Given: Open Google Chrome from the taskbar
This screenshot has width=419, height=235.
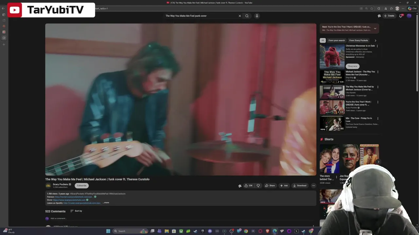Looking at the screenshot, I should [246, 231].
